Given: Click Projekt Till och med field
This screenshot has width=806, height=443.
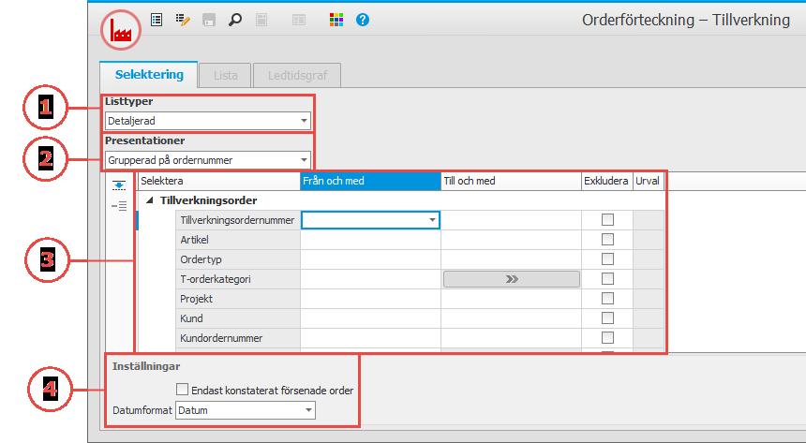Looking at the screenshot, I should point(511,299).
